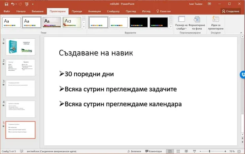Open the Анимации tab
245x154 pixels.
94,11
